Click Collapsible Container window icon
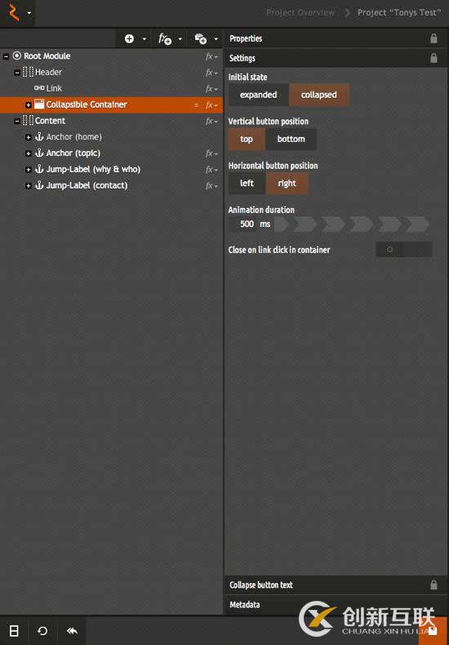This screenshot has width=449, height=645. [39, 104]
